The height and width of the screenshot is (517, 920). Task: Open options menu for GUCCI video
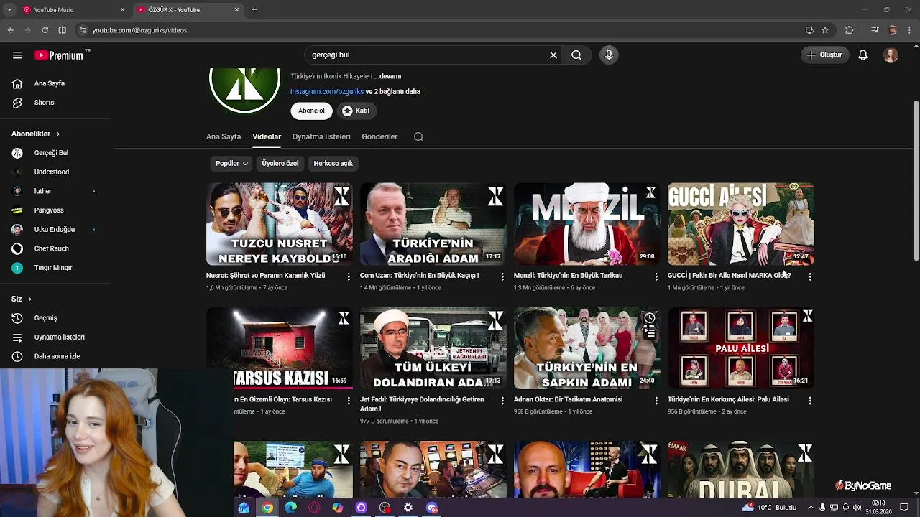pyautogui.click(x=810, y=276)
